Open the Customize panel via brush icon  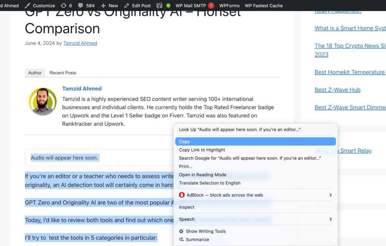(x=28, y=5)
